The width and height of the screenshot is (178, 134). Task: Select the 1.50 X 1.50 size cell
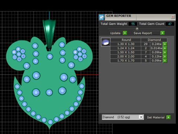(126, 52)
